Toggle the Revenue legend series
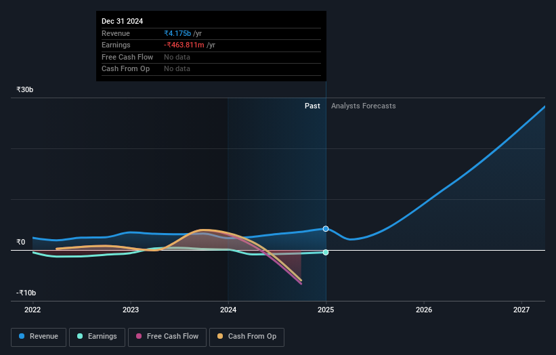The height and width of the screenshot is (355, 556). [39, 337]
